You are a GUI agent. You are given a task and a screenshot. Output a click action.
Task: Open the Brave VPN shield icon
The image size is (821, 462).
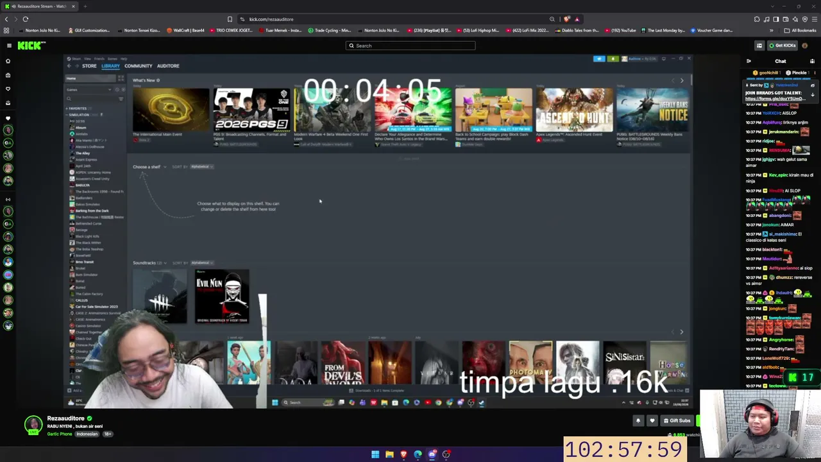click(805, 19)
